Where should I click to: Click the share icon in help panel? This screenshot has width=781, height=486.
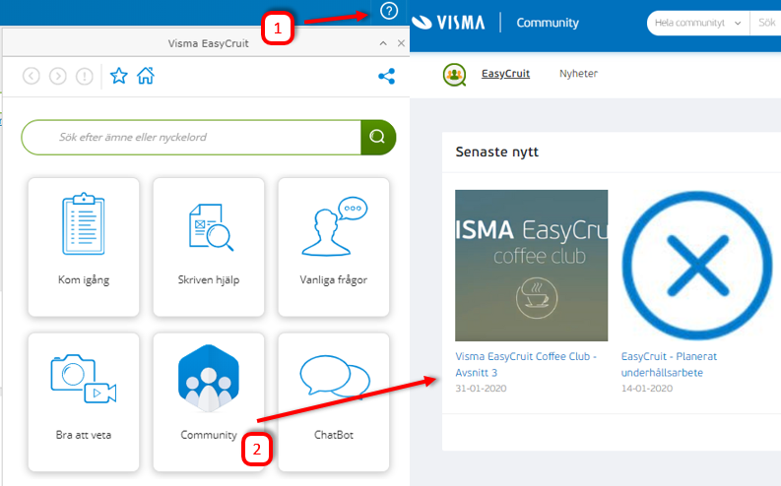click(x=386, y=76)
